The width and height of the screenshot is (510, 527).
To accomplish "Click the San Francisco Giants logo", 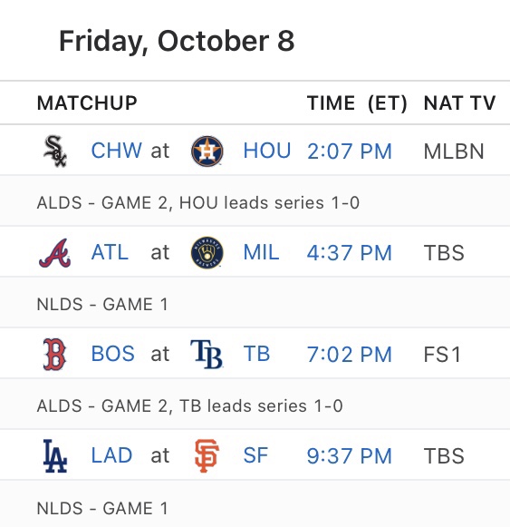I will coord(207,455).
